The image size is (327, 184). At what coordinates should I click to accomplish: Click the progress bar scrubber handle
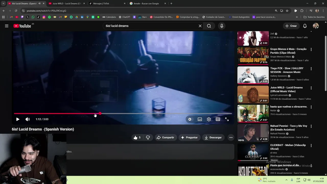tap(100, 113)
